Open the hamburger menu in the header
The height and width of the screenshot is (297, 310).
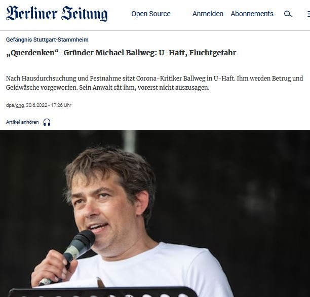pos(308,14)
